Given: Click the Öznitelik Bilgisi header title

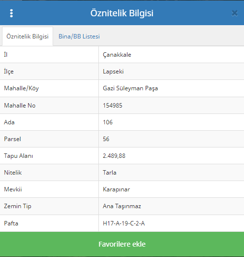Looking at the screenshot, I should point(122,13).
